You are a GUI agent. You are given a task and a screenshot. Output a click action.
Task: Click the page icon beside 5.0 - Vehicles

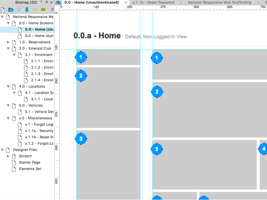13,105
